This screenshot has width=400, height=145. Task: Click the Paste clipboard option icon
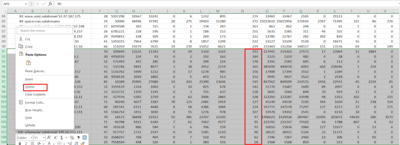pyautogui.click(x=28, y=63)
